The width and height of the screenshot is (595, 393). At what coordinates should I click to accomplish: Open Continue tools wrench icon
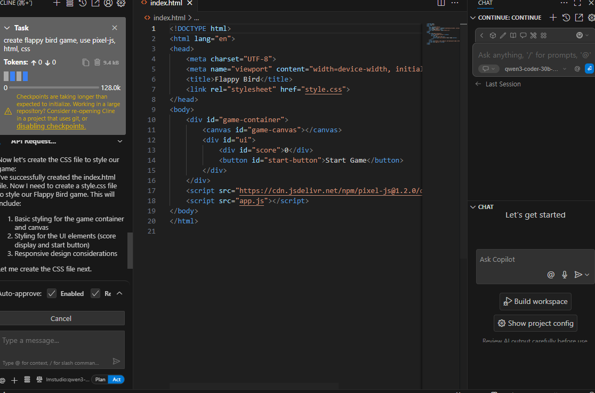[534, 35]
